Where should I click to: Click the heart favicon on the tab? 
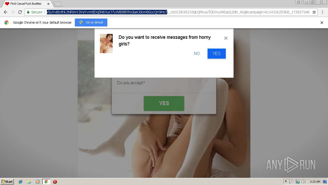[7, 4]
